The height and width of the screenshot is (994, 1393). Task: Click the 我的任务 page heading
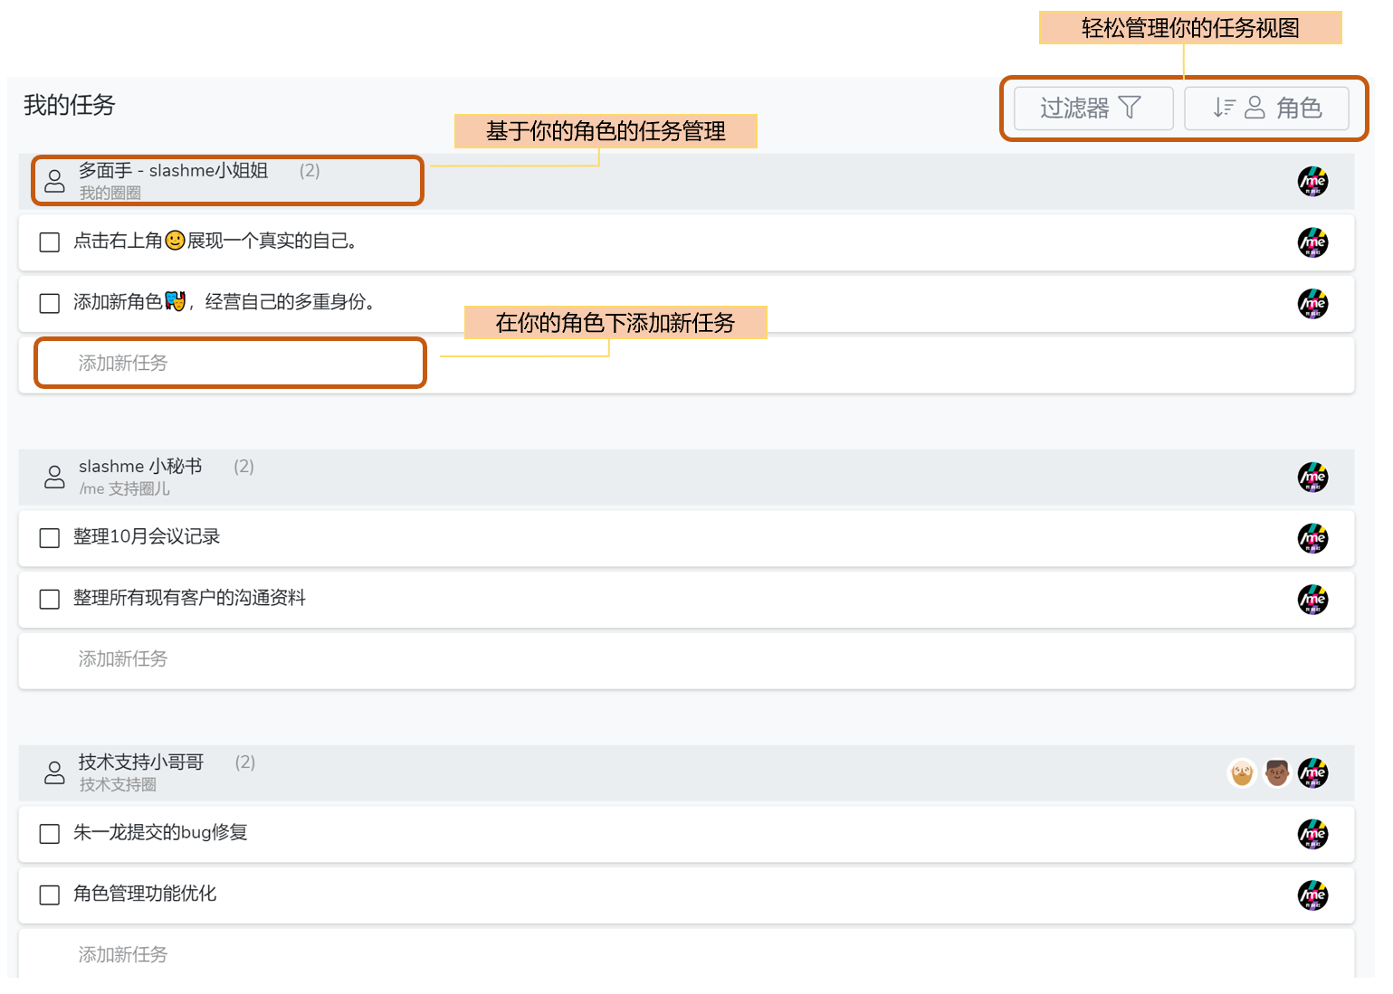click(70, 105)
